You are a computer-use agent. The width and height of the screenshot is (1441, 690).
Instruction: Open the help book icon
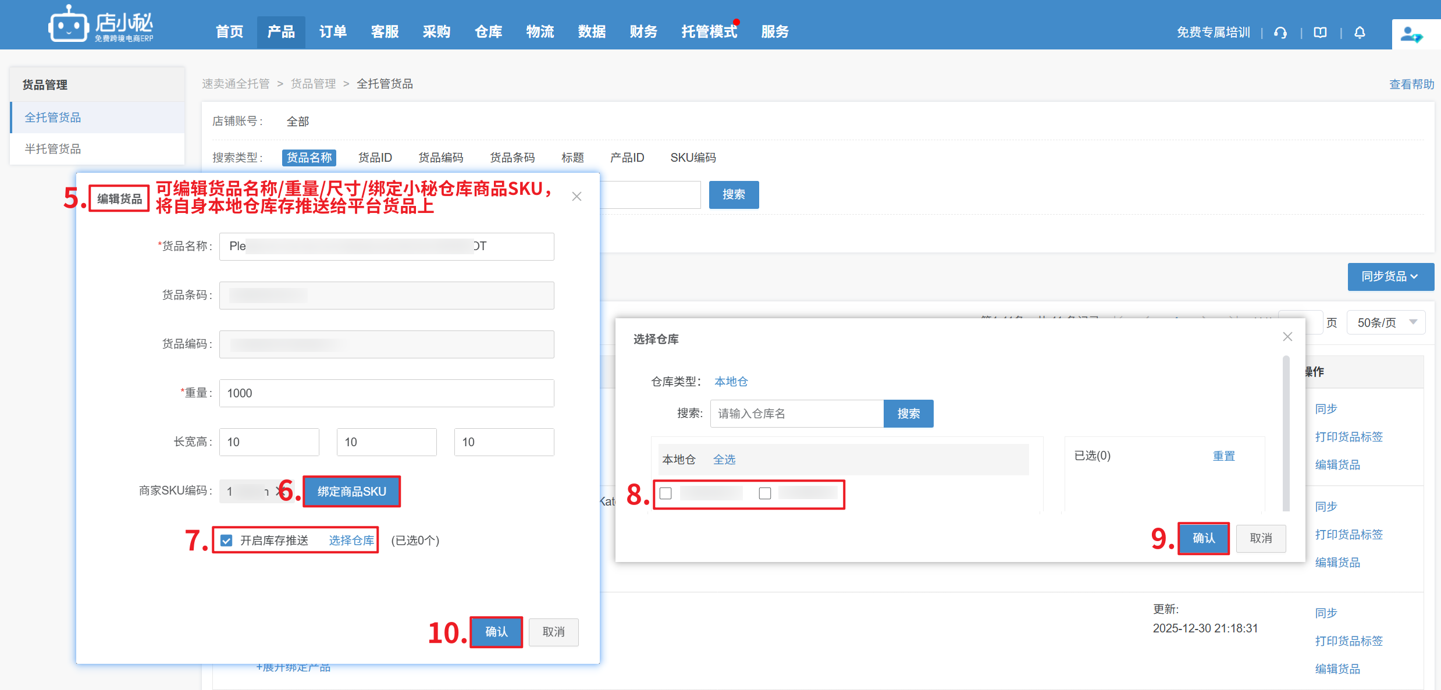(x=1320, y=33)
